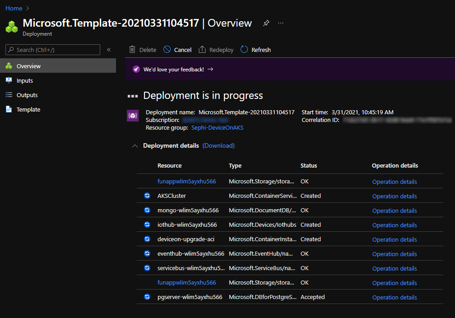This screenshot has height=318, width=455.
Task: Click the pgserver resource status icon
Action: pyautogui.click(x=147, y=297)
